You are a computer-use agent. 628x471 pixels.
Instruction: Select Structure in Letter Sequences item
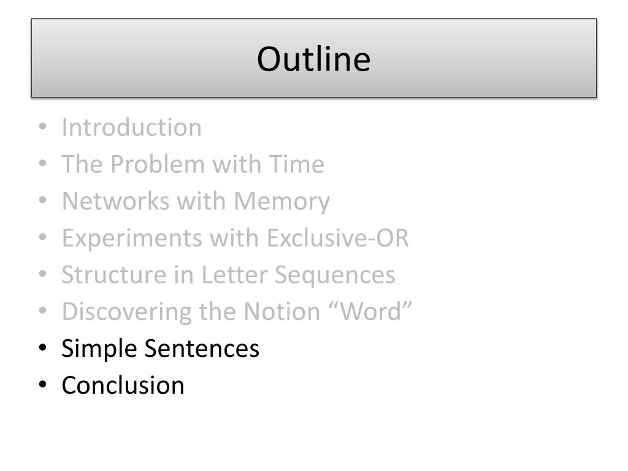click(228, 275)
